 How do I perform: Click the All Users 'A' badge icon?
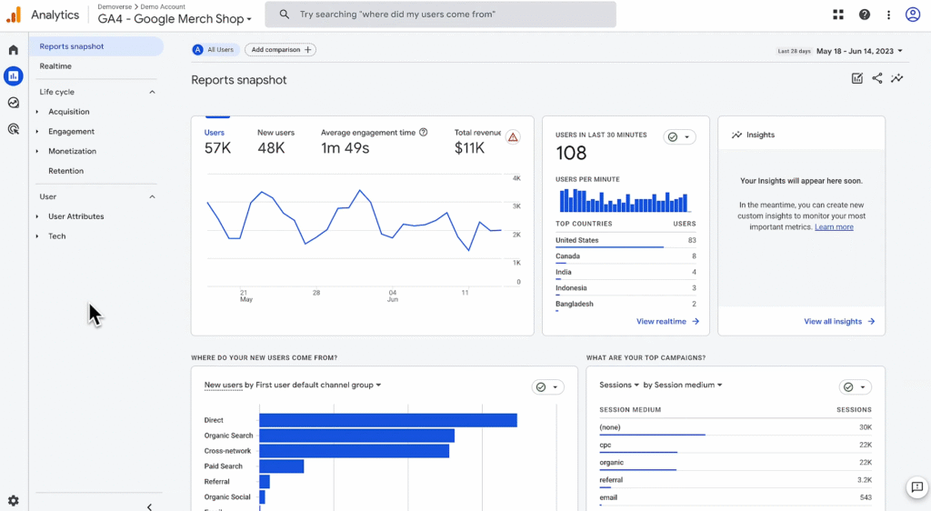197,50
